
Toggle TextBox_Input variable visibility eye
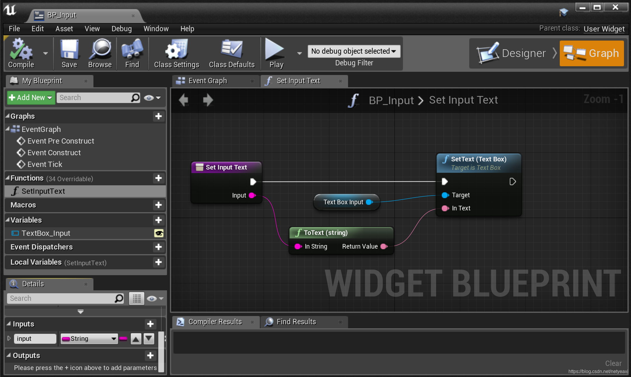click(159, 233)
